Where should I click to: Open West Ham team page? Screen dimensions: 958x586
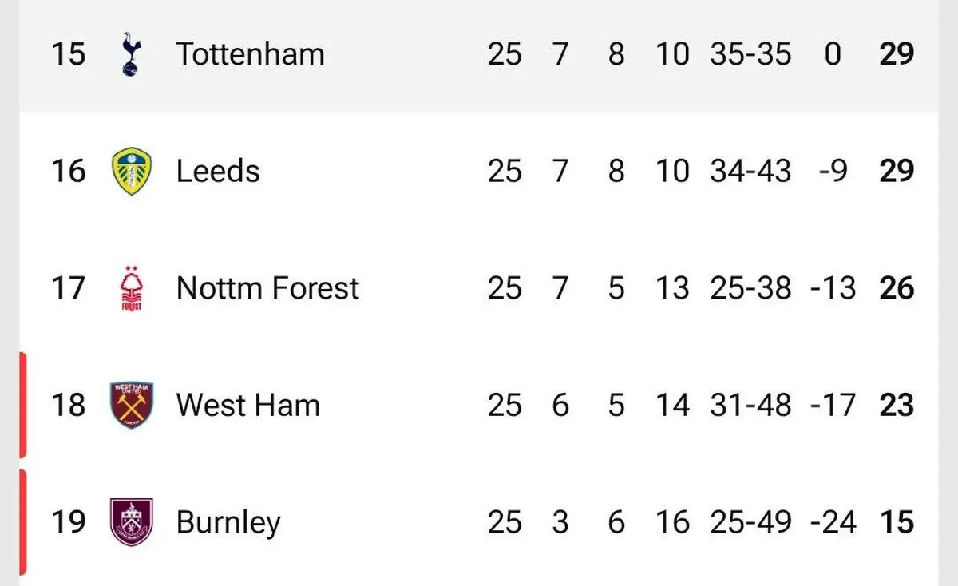pyautogui.click(x=247, y=405)
